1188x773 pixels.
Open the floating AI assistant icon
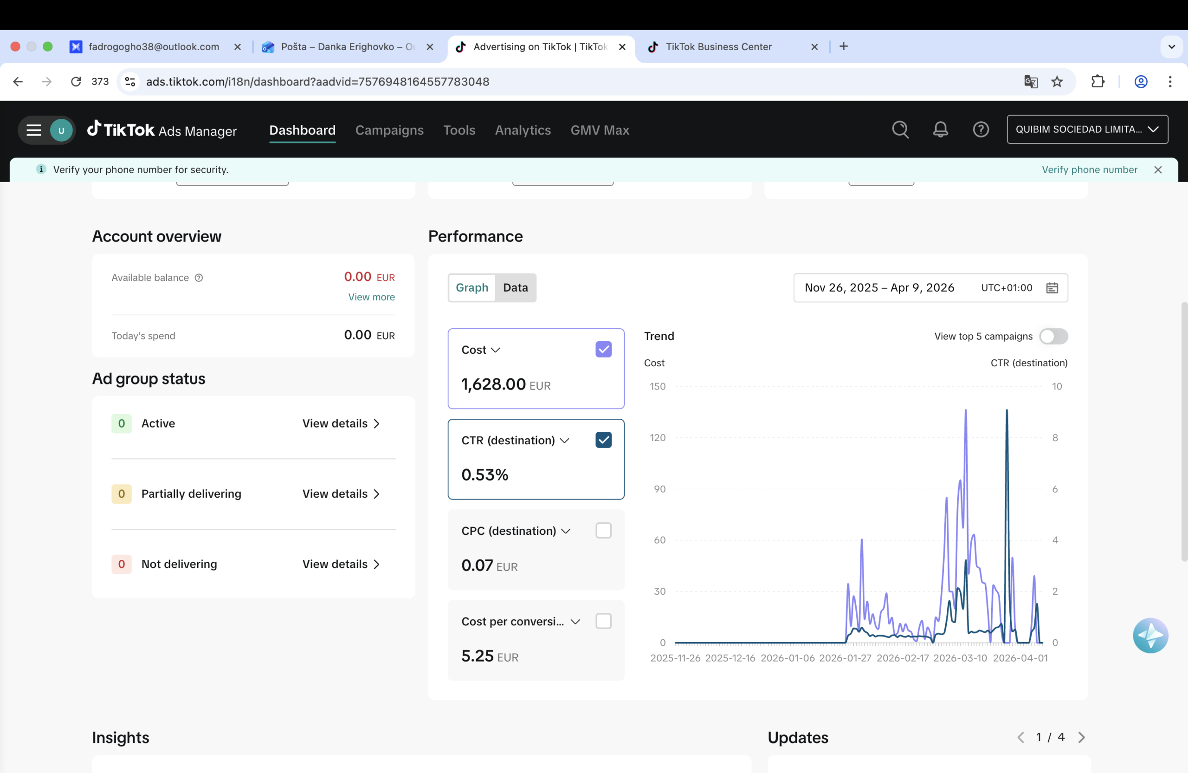pyautogui.click(x=1150, y=635)
